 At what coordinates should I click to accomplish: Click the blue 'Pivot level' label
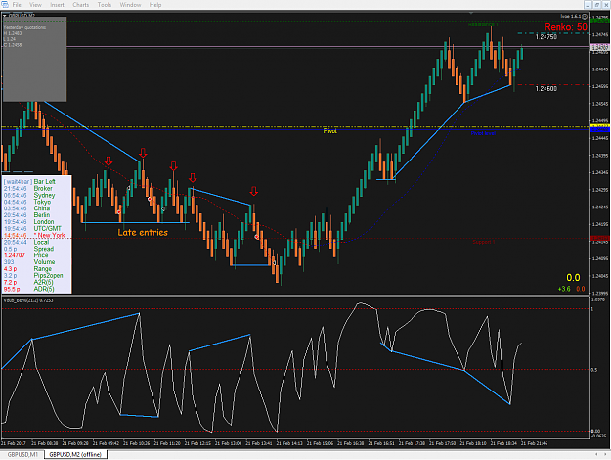483,133
